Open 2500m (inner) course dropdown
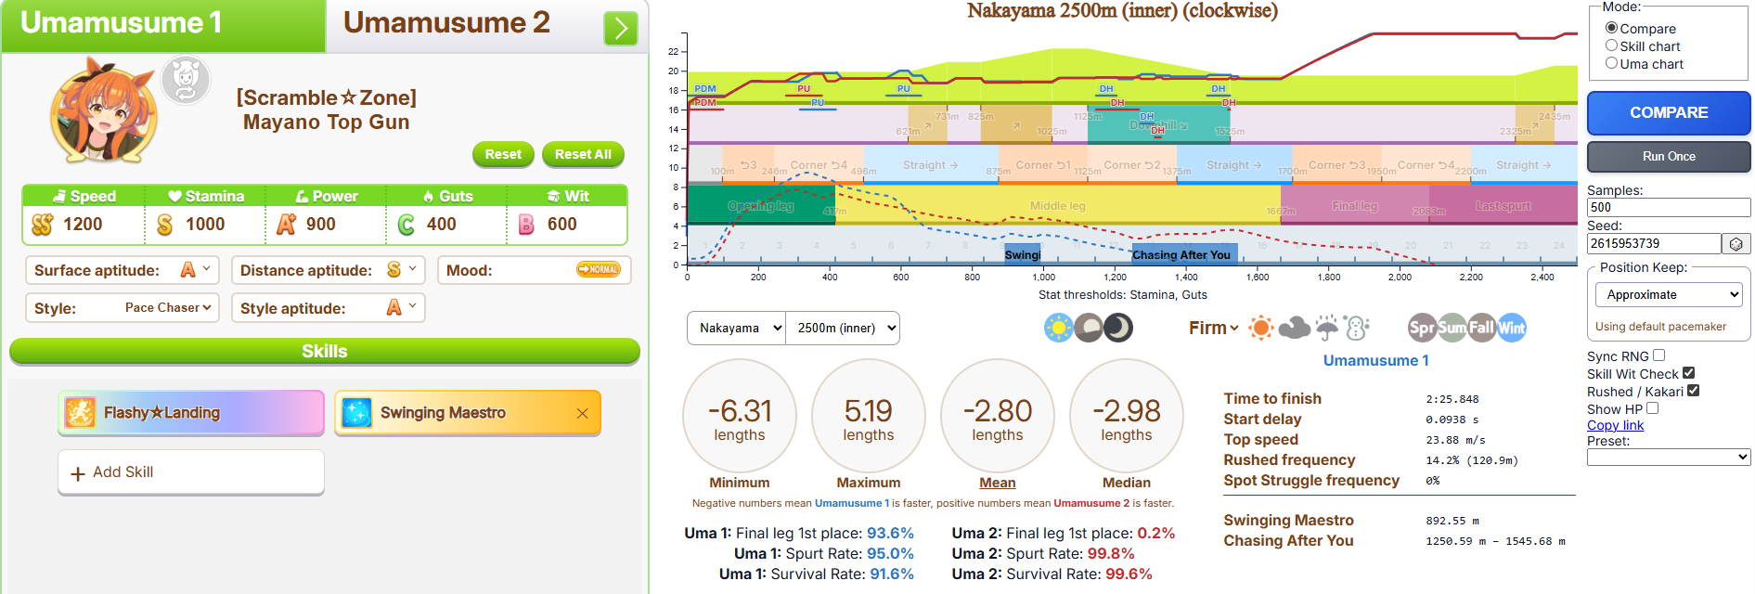Screen dimensions: 1755x594 (x=843, y=328)
